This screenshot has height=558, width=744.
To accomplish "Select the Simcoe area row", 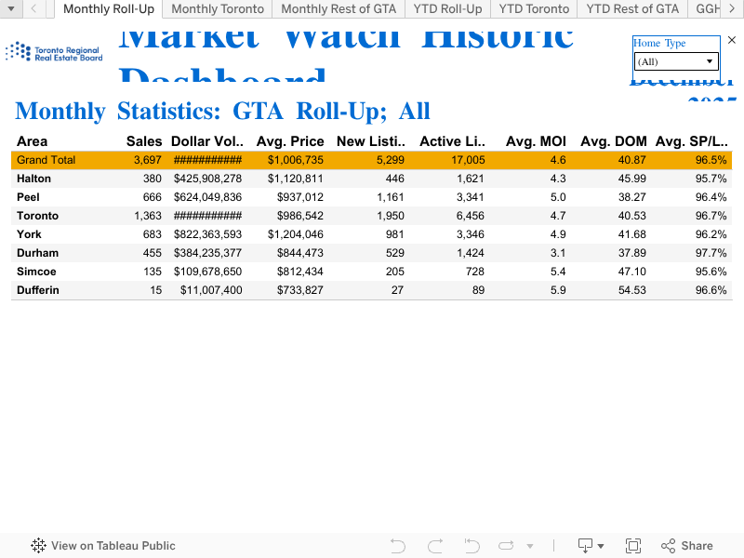I will pyautogui.click(x=371, y=272).
